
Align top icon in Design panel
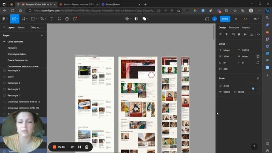(239, 34)
